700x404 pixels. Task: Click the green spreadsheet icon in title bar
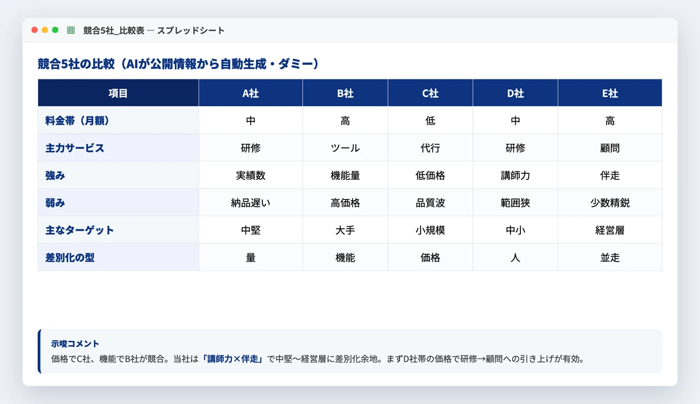pos(71,30)
